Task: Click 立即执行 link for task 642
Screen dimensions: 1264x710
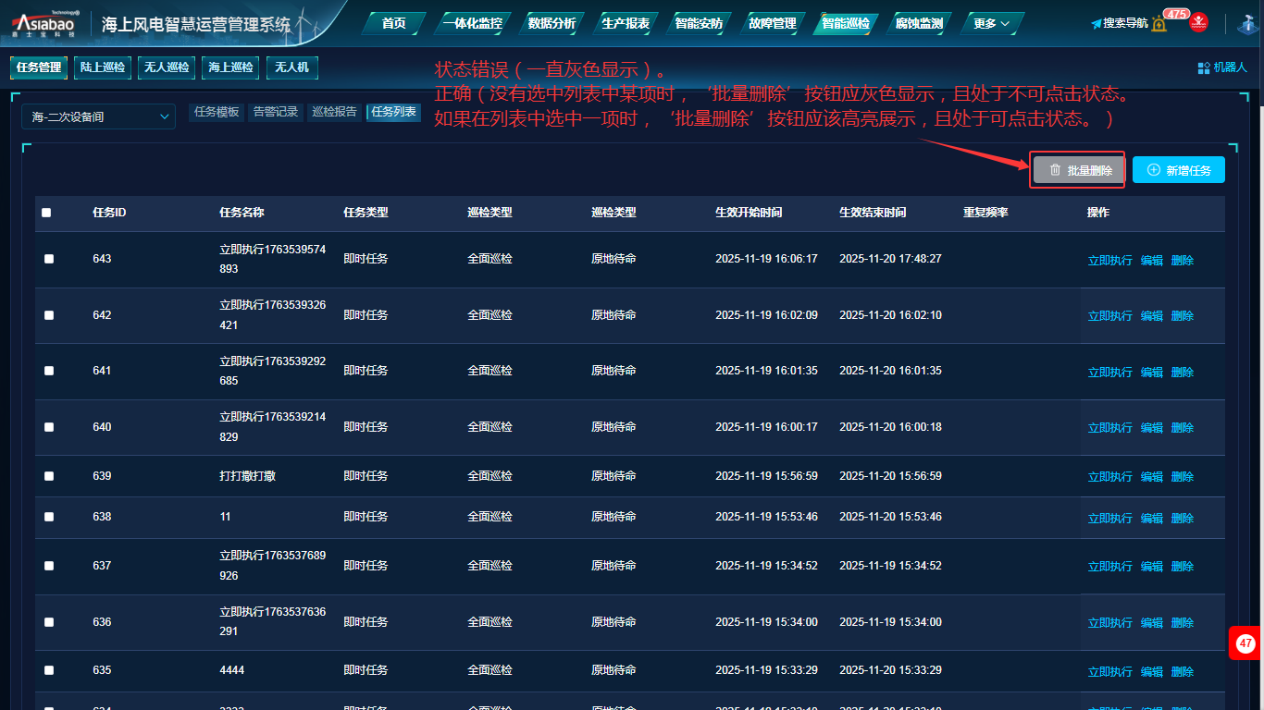Action: point(1109,316)
